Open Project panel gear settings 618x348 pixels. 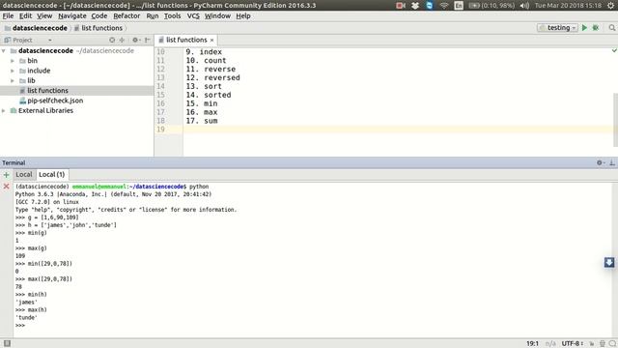pyautogui.click(x=136, y=40)
